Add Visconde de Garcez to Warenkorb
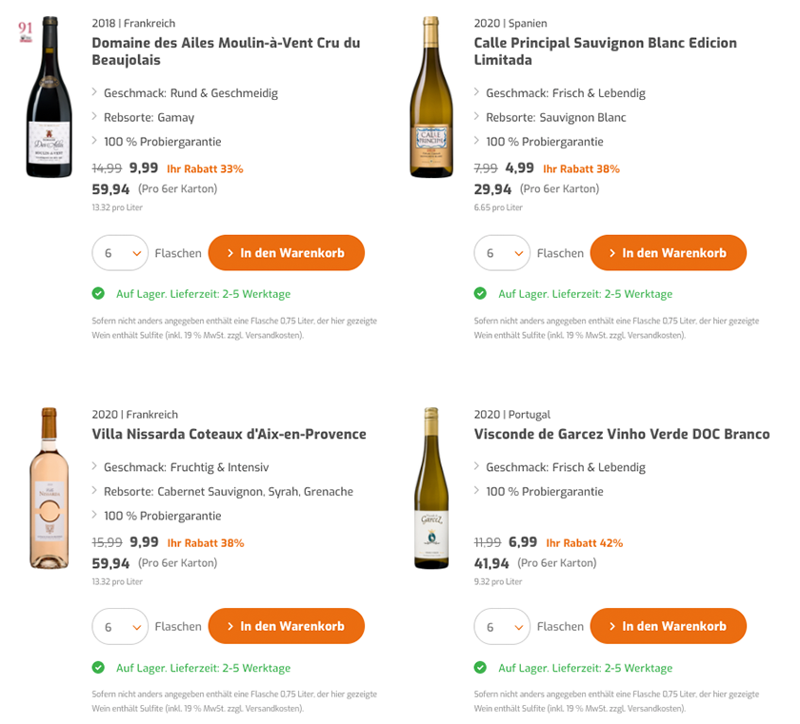 [x=668, y=626]
